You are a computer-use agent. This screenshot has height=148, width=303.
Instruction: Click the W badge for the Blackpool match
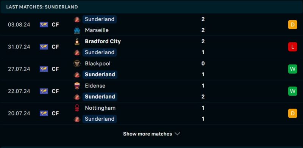pyautogui.click(x=292, y=69)
